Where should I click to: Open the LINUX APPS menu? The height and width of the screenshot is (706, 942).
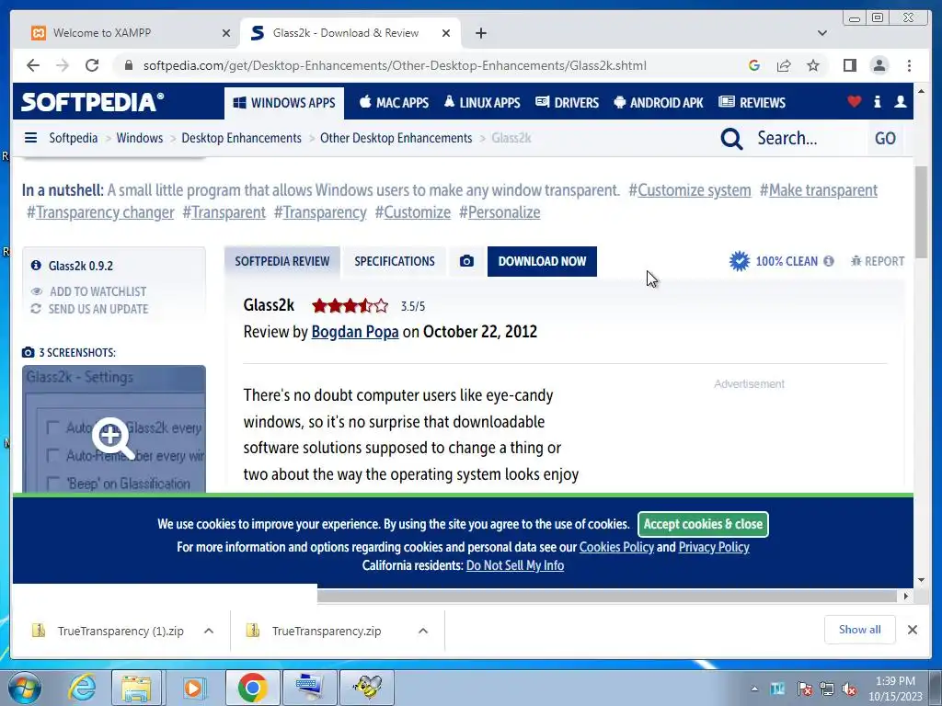(482, 103)
